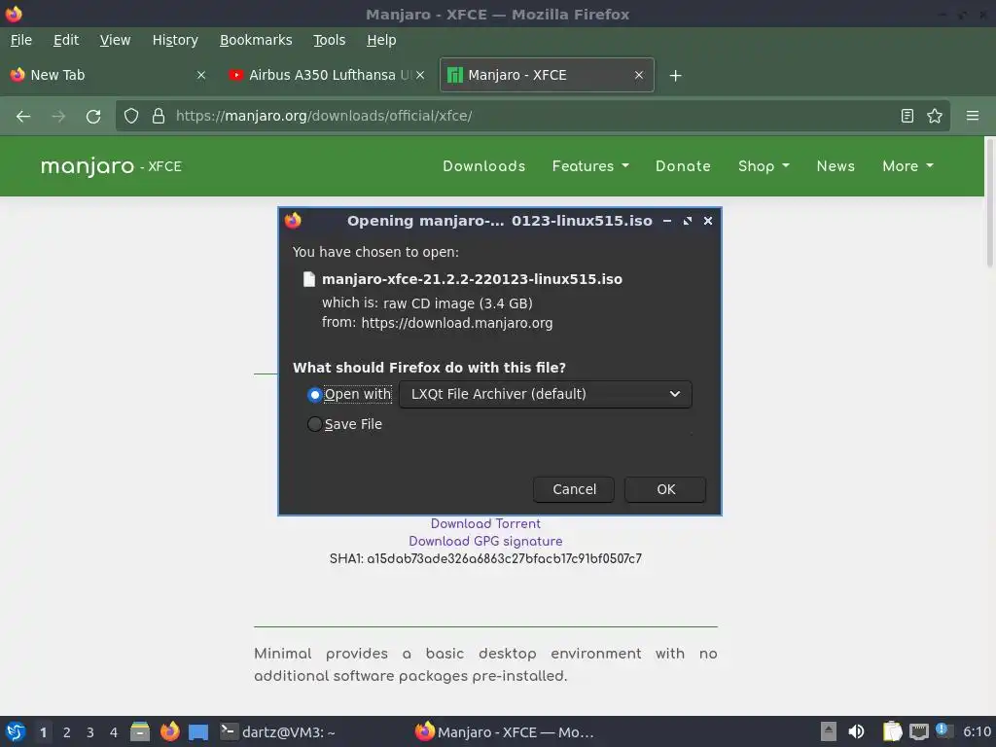Screen dimensions: 996x747
Task: Switch to virtual desktop 2
Action: pyautogui.click(x=66, y=732)
